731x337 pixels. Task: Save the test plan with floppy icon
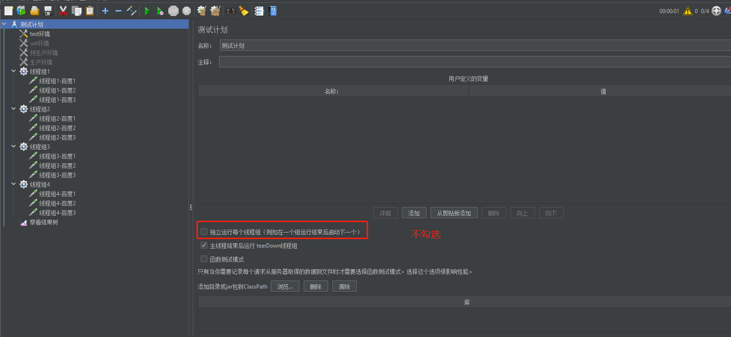coord(47,11)
